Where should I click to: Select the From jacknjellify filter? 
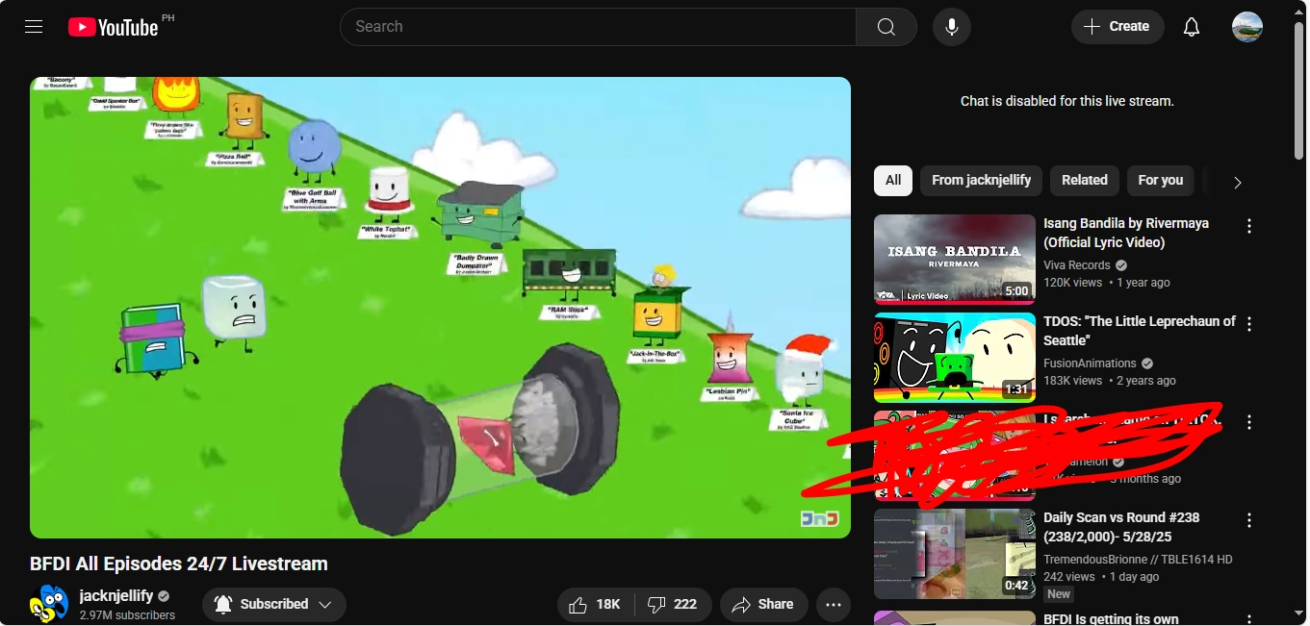coord(981,180)
